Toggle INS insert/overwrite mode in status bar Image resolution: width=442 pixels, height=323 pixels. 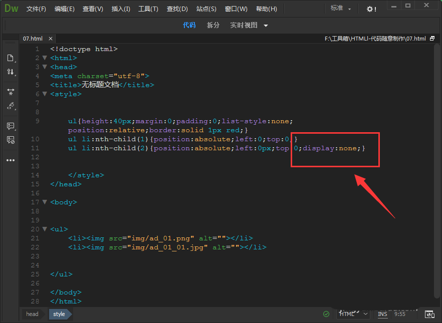(382, 314)
